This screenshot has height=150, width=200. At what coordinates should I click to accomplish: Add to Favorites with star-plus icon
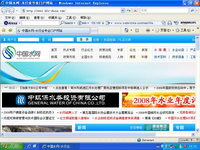point(10,30)
